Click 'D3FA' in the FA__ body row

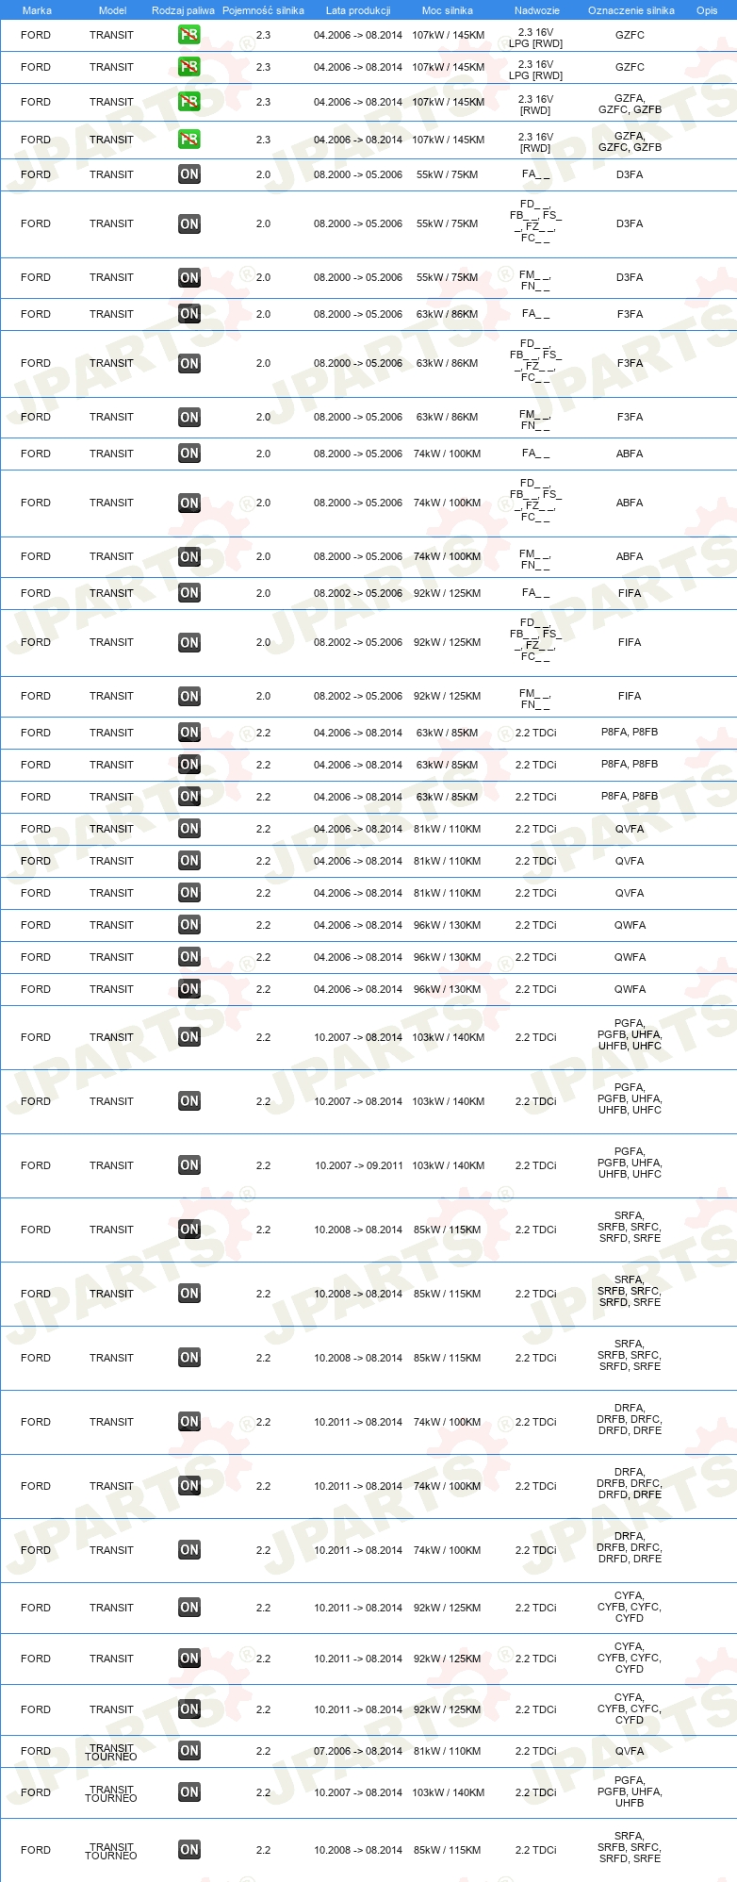point(630,174)
